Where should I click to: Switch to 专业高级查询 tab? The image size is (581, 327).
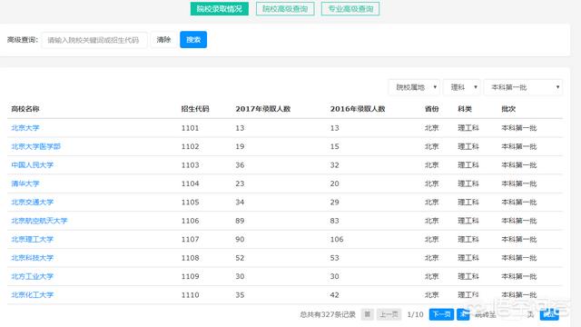[350, 9]
